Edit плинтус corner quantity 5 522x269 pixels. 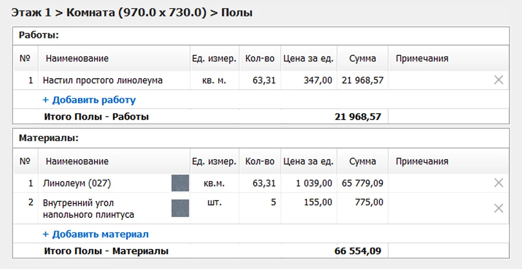(x=260, y=202)
